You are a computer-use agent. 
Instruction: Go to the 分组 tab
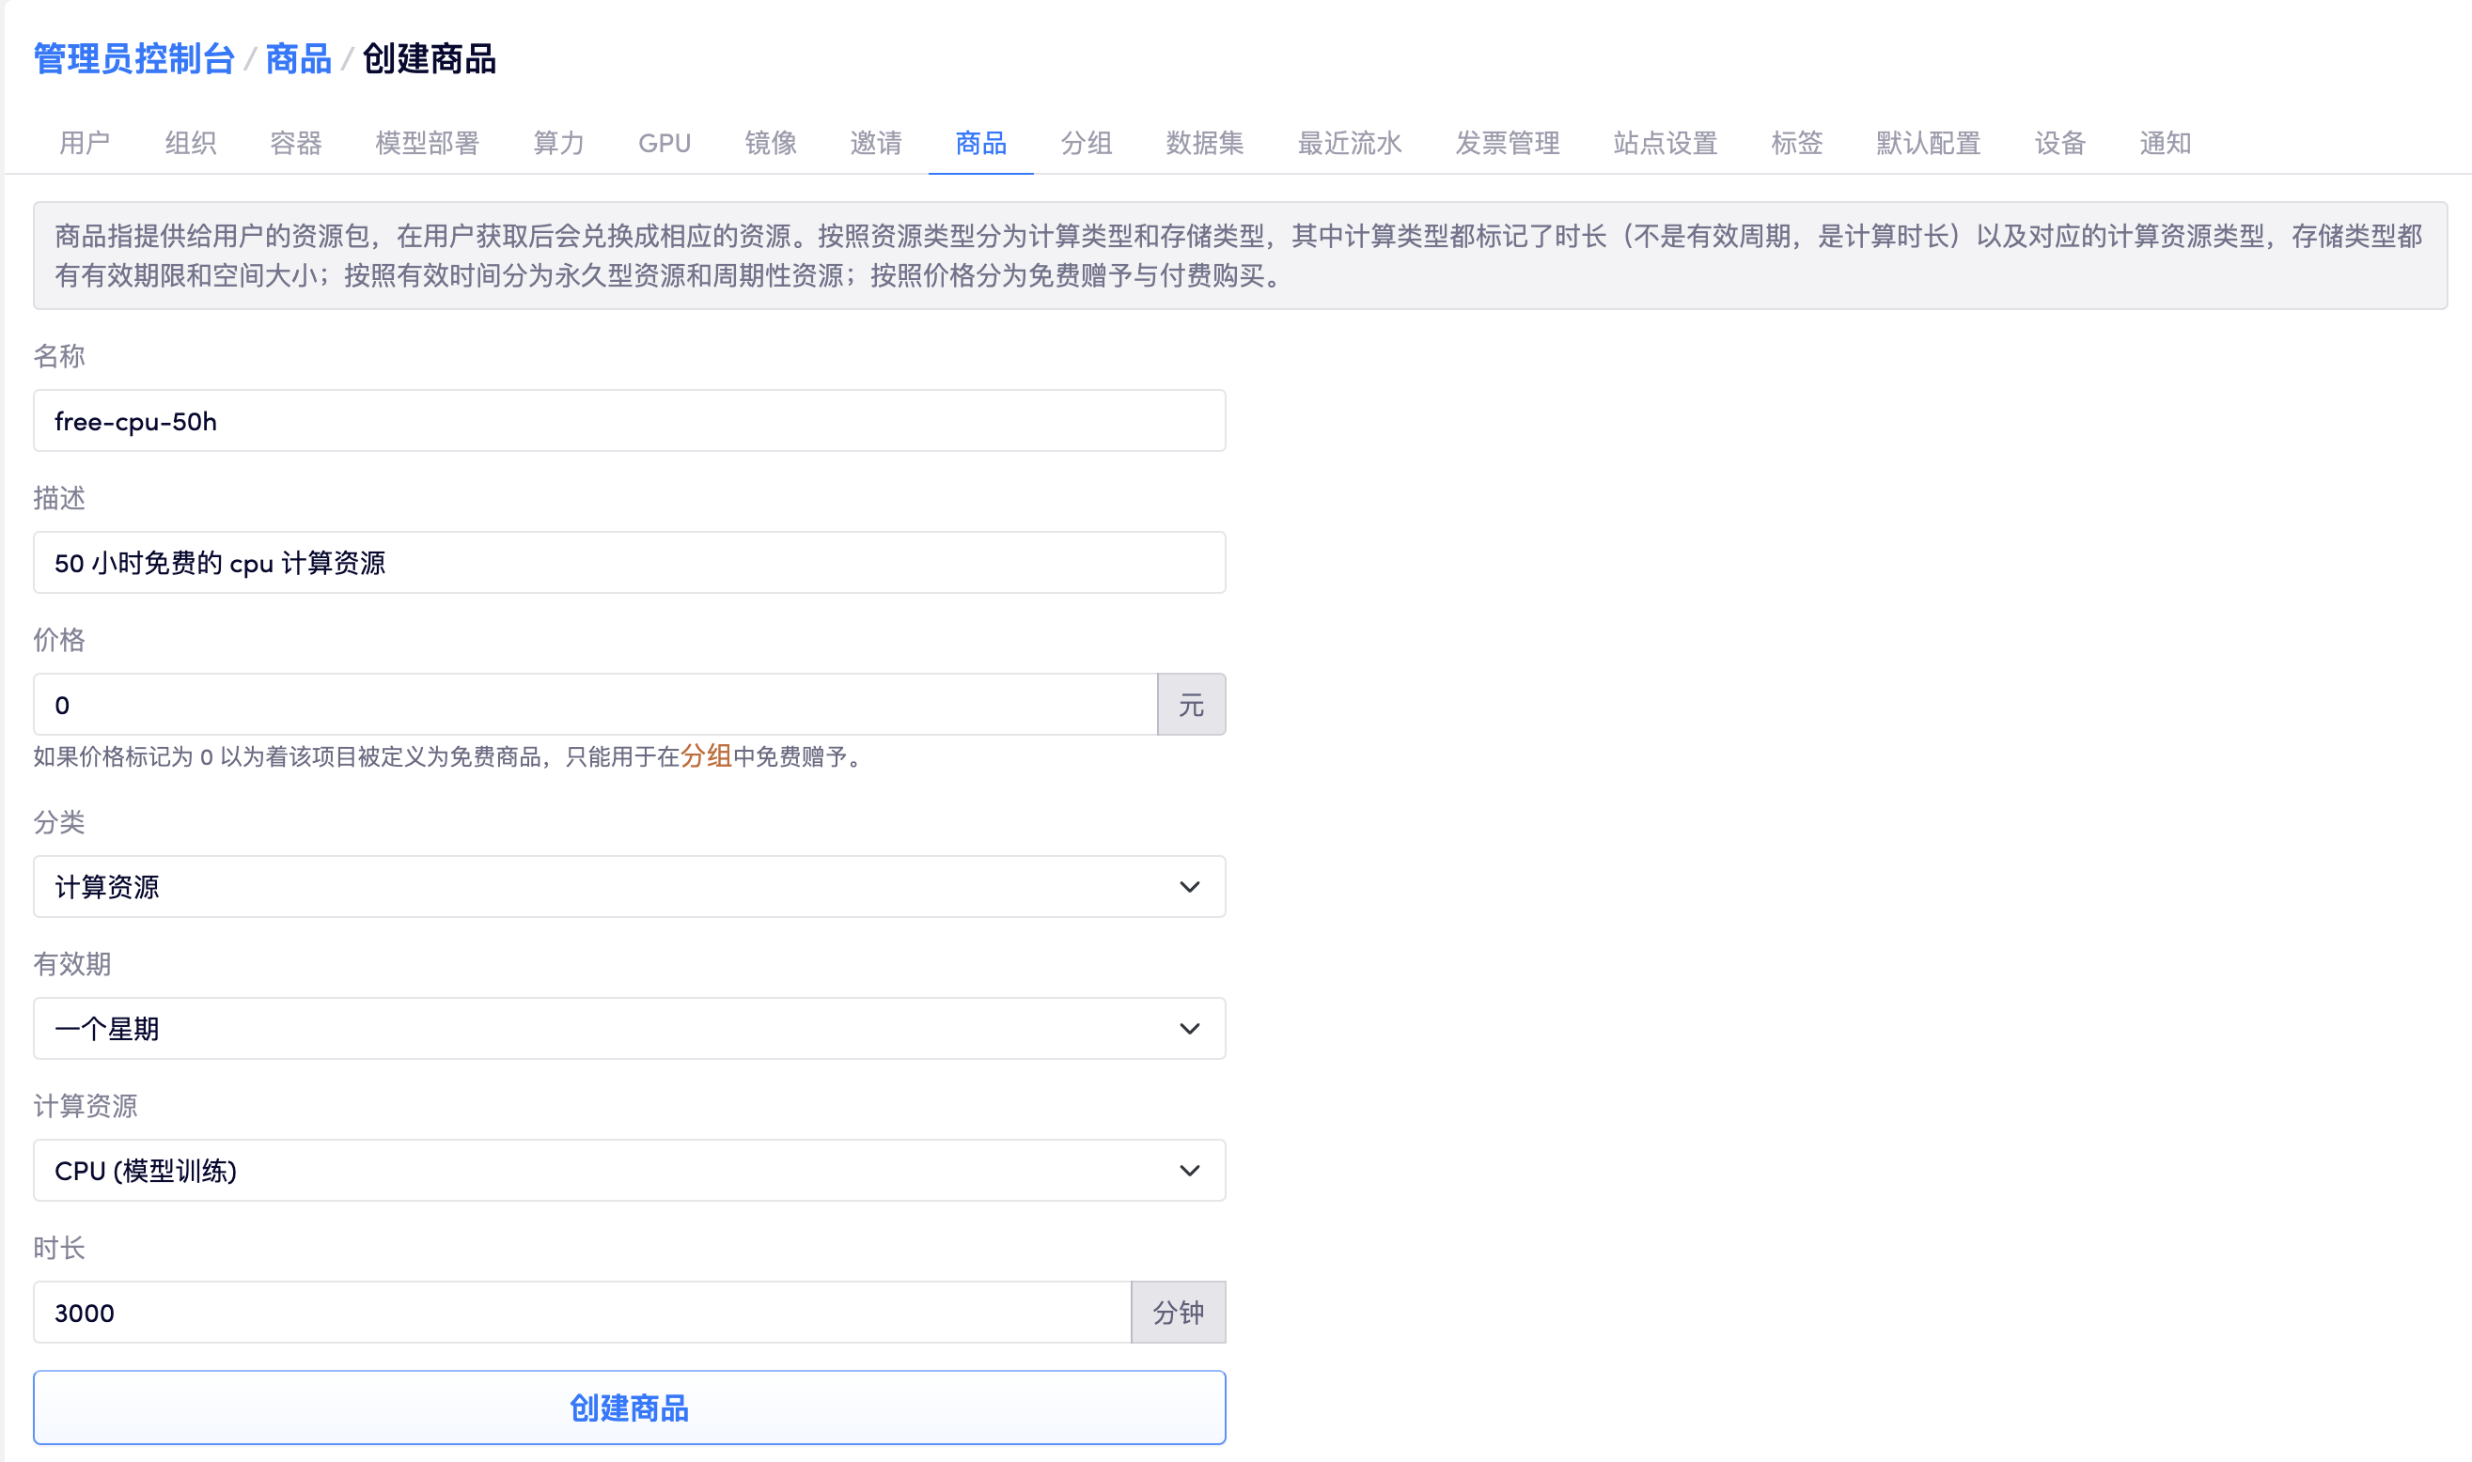point(1086,143)
